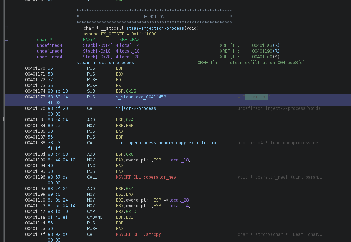
Task: Click the s_steam.exe_0041f453 operand
Action: (x=141, y=97)
